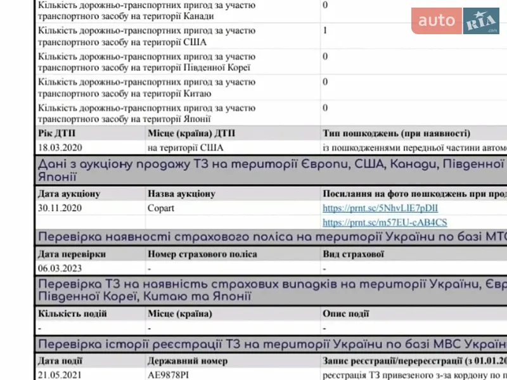This screenshot has height=380, width=507.
Task: Click the 'Дата події' column header
Action: click(60, 360)
